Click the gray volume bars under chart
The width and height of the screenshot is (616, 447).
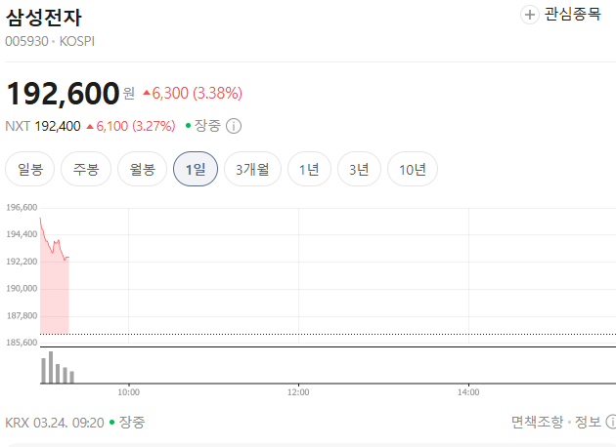click(x=57, y=370)
